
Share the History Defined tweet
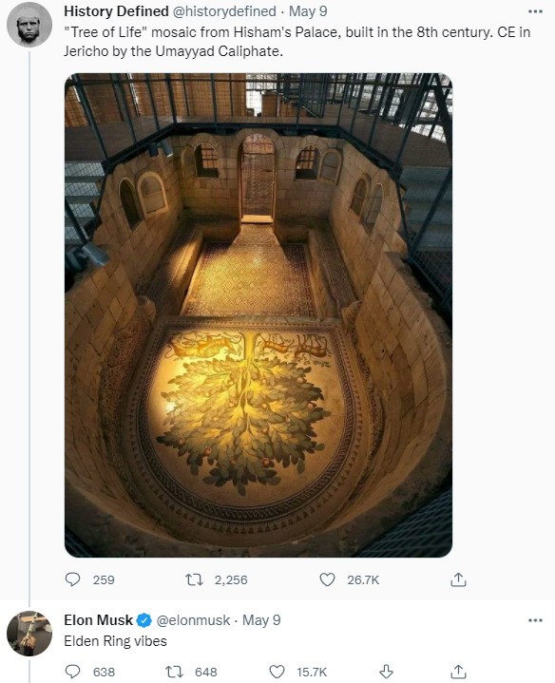(458, 579)
